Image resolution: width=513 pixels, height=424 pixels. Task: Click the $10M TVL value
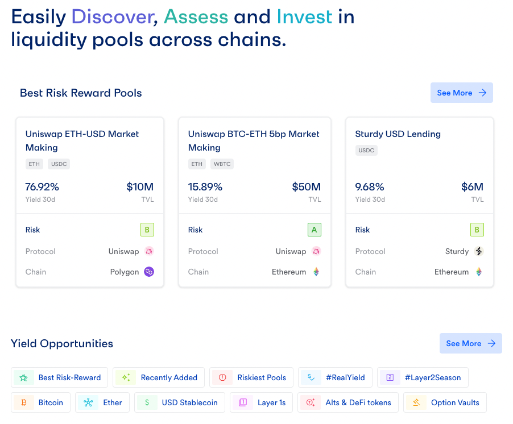[140, 186]
